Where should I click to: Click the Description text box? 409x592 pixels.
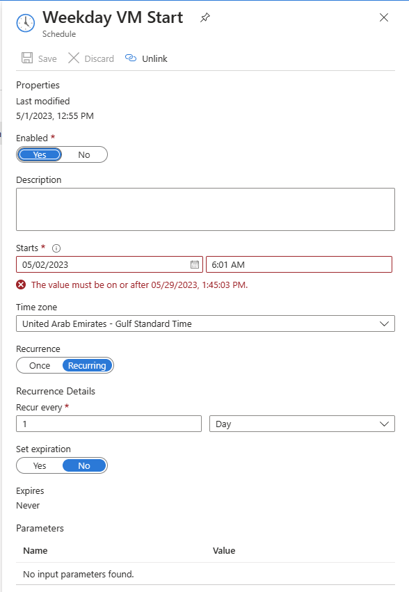[205, 209]
